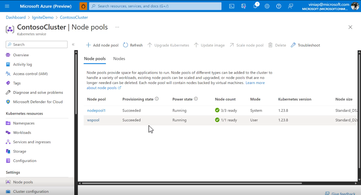Open Activity log in sidebar
361x195 pixels.
(x=22, y=65)
